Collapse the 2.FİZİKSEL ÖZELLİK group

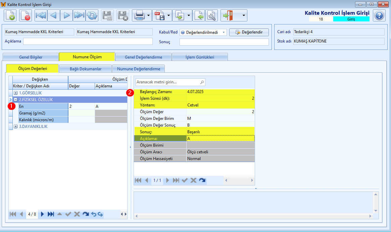tap(15, 100)
